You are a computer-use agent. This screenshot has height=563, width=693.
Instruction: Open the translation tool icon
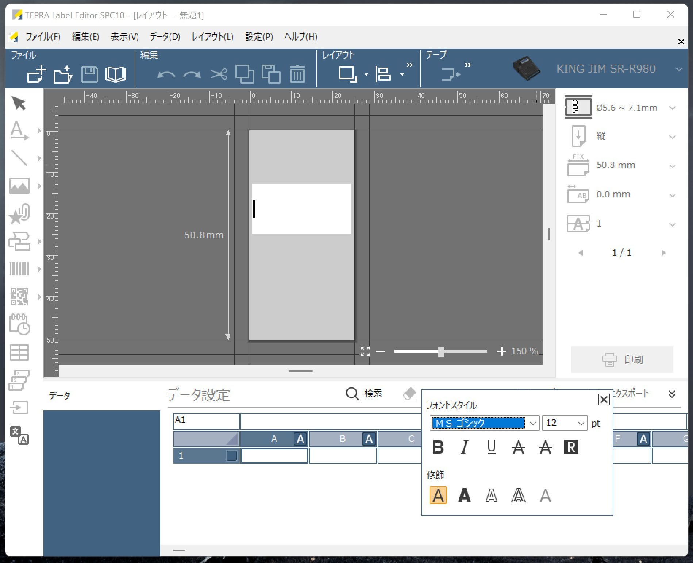pos(19,435)
